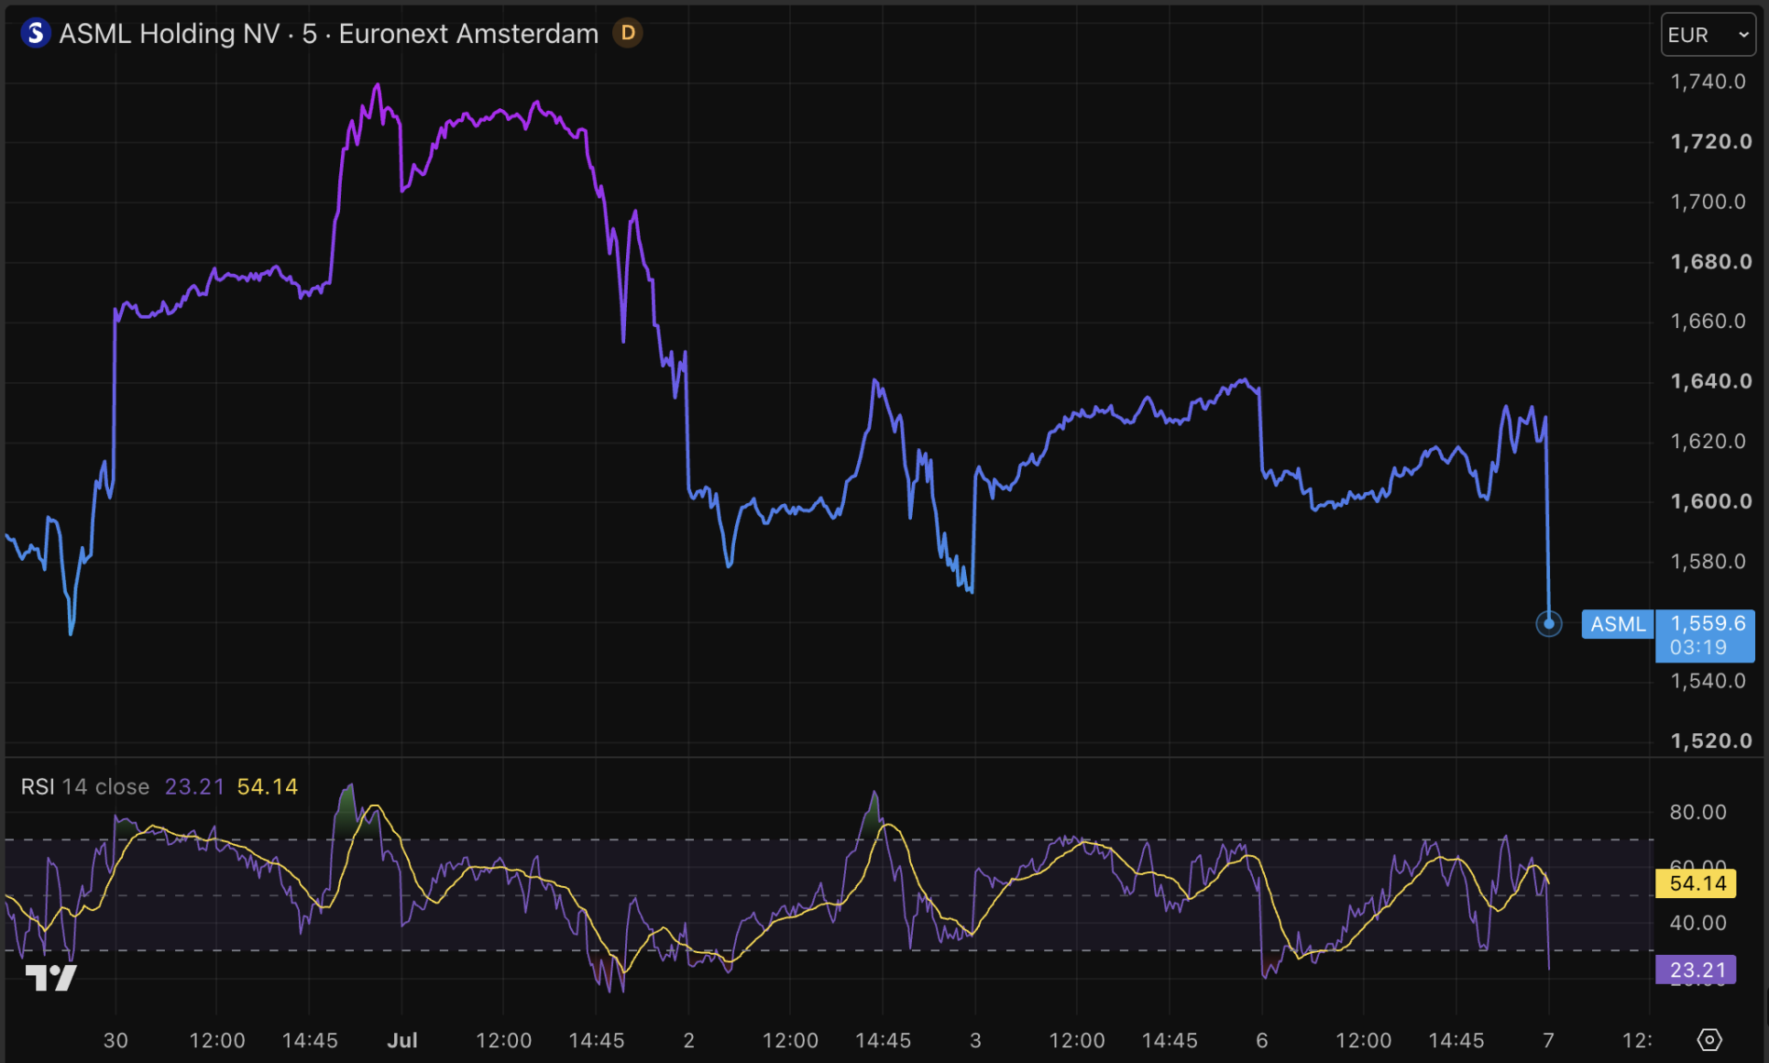Click the '7' date label on time axis
This screenshot has width=1769, height=1063.
(x=1548, y=1040)
